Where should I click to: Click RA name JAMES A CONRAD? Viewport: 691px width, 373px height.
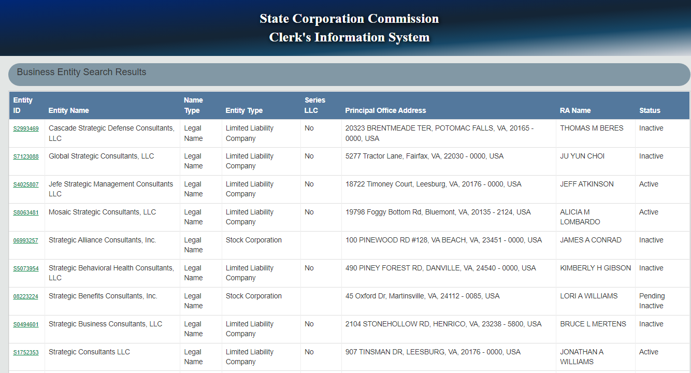tap(591, 240)
